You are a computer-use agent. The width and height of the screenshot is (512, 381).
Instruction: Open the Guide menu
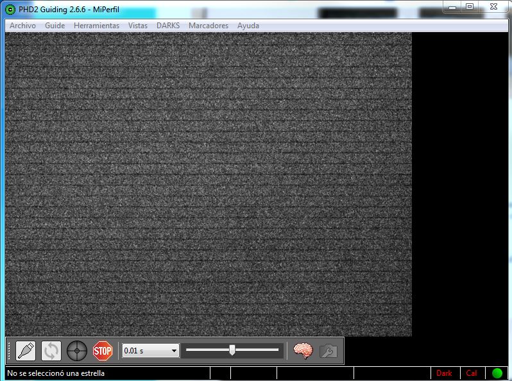55,26
